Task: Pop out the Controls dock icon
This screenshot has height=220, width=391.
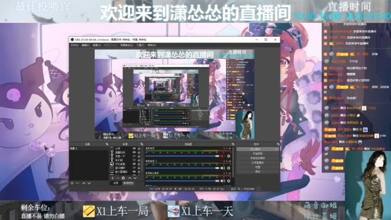Action: (278, 144)
